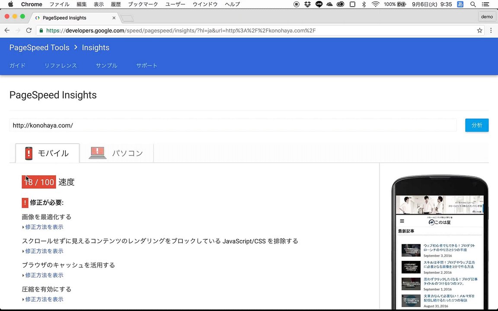Image resolution: width=498 pixels, height=311 pixels.
Task: Reload the current page
Action: 29,31
